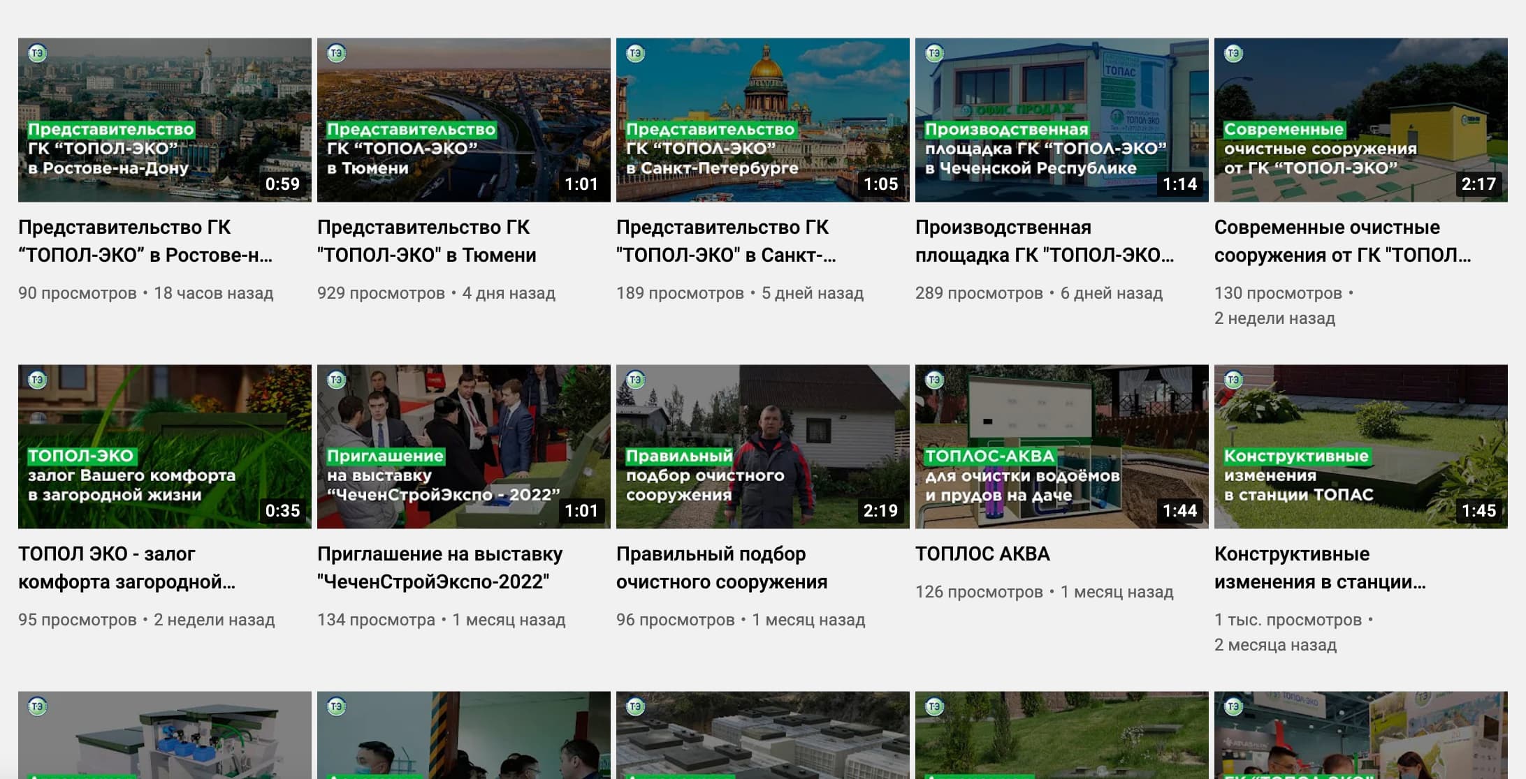Click the 1:45 duration badge

1478,511
